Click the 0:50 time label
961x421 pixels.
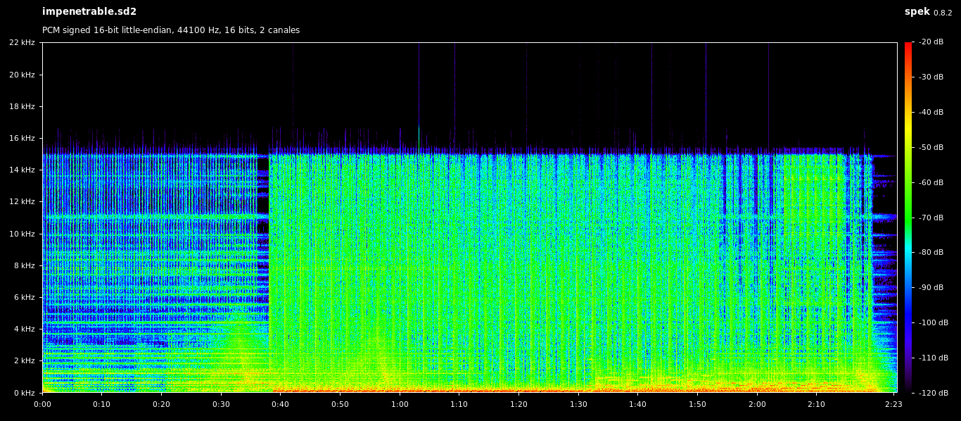pyautogui.click(x=341, y=405)
